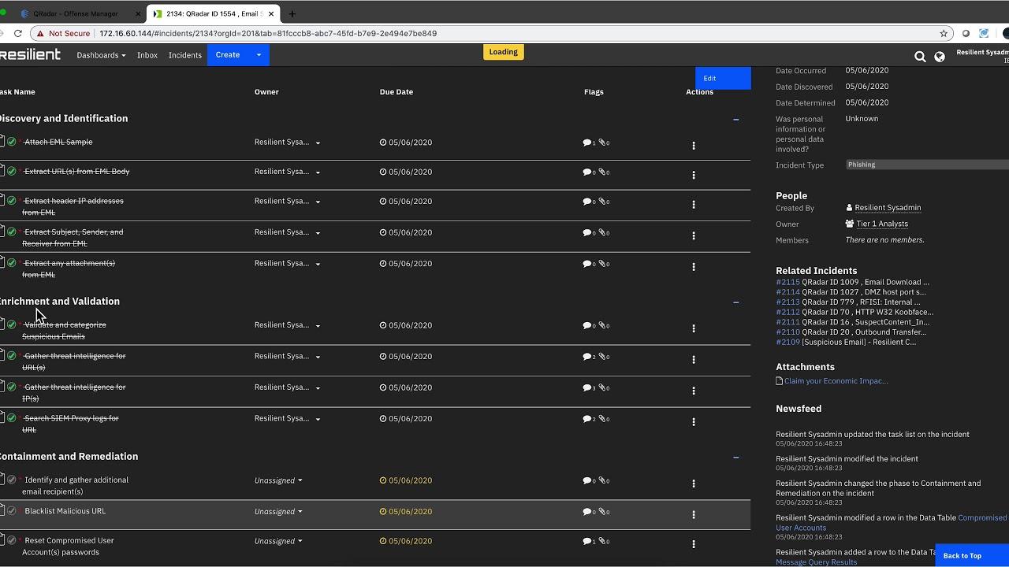Open Unassigned owner dropdown for Identify and gather task

click(x=278, y=480)
